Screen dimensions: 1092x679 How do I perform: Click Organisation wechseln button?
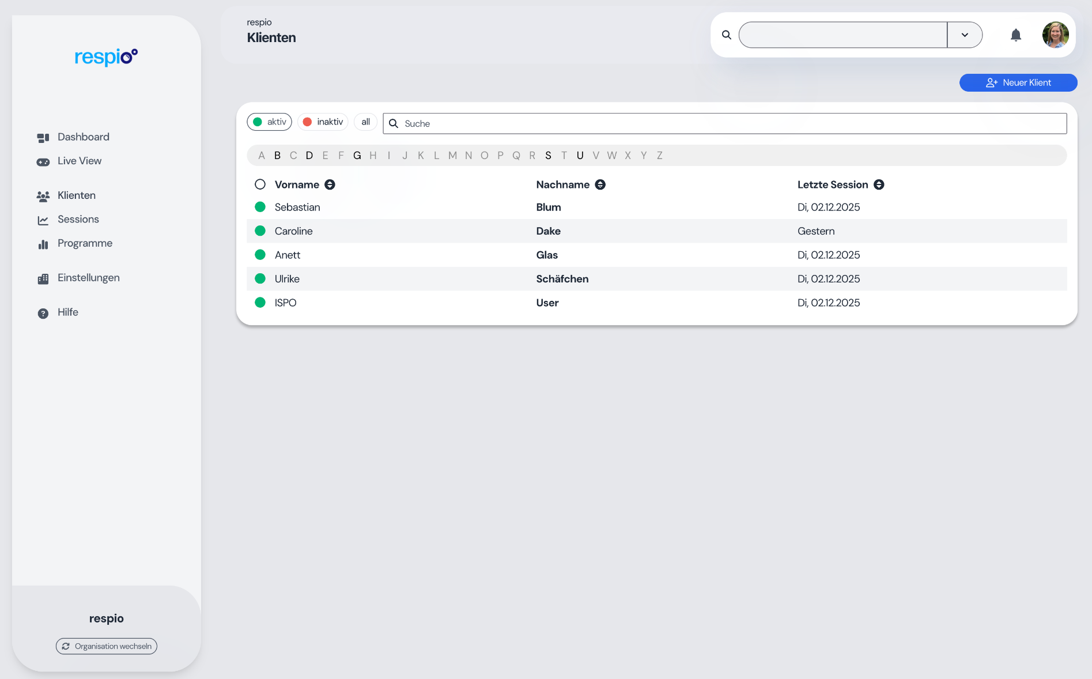[107, 646]
